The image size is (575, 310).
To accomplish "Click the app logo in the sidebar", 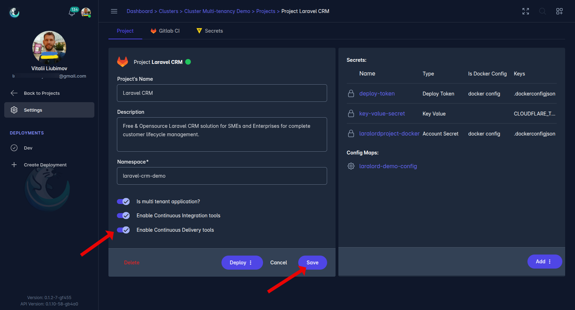I will (x=14, y=12).
